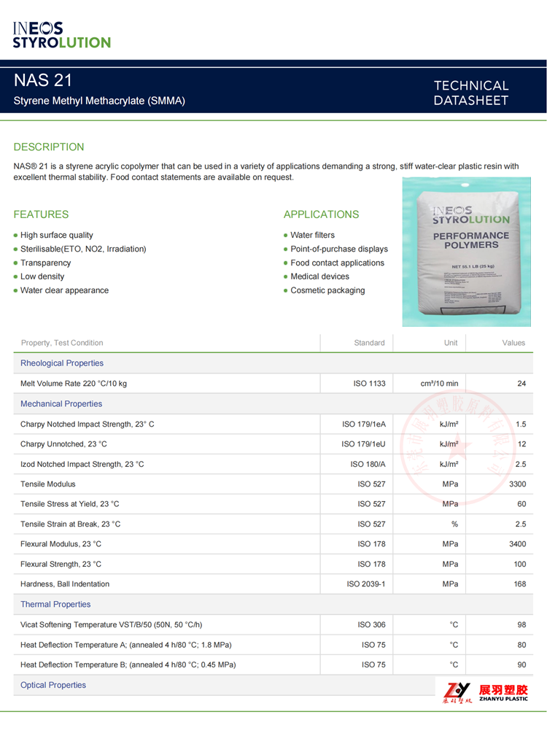Click the NAS 21 product title
Viewport: 547px width, 744px height.
(43, 80)
